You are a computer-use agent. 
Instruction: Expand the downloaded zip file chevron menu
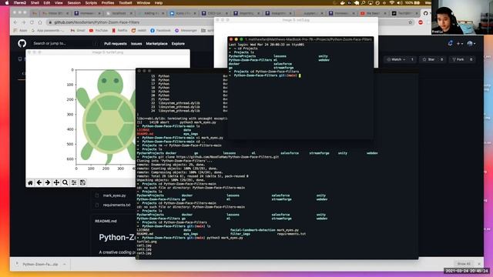(64, 265)
